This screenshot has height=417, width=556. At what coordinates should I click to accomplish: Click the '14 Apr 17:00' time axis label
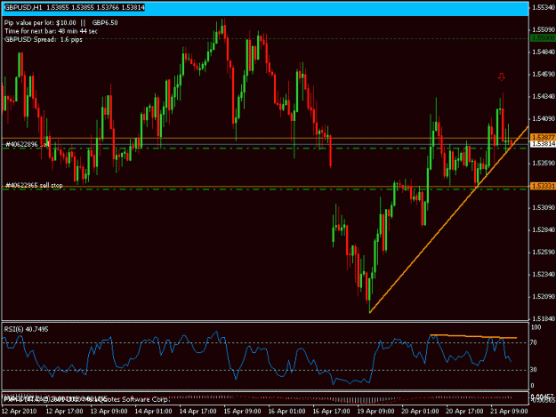197,411
